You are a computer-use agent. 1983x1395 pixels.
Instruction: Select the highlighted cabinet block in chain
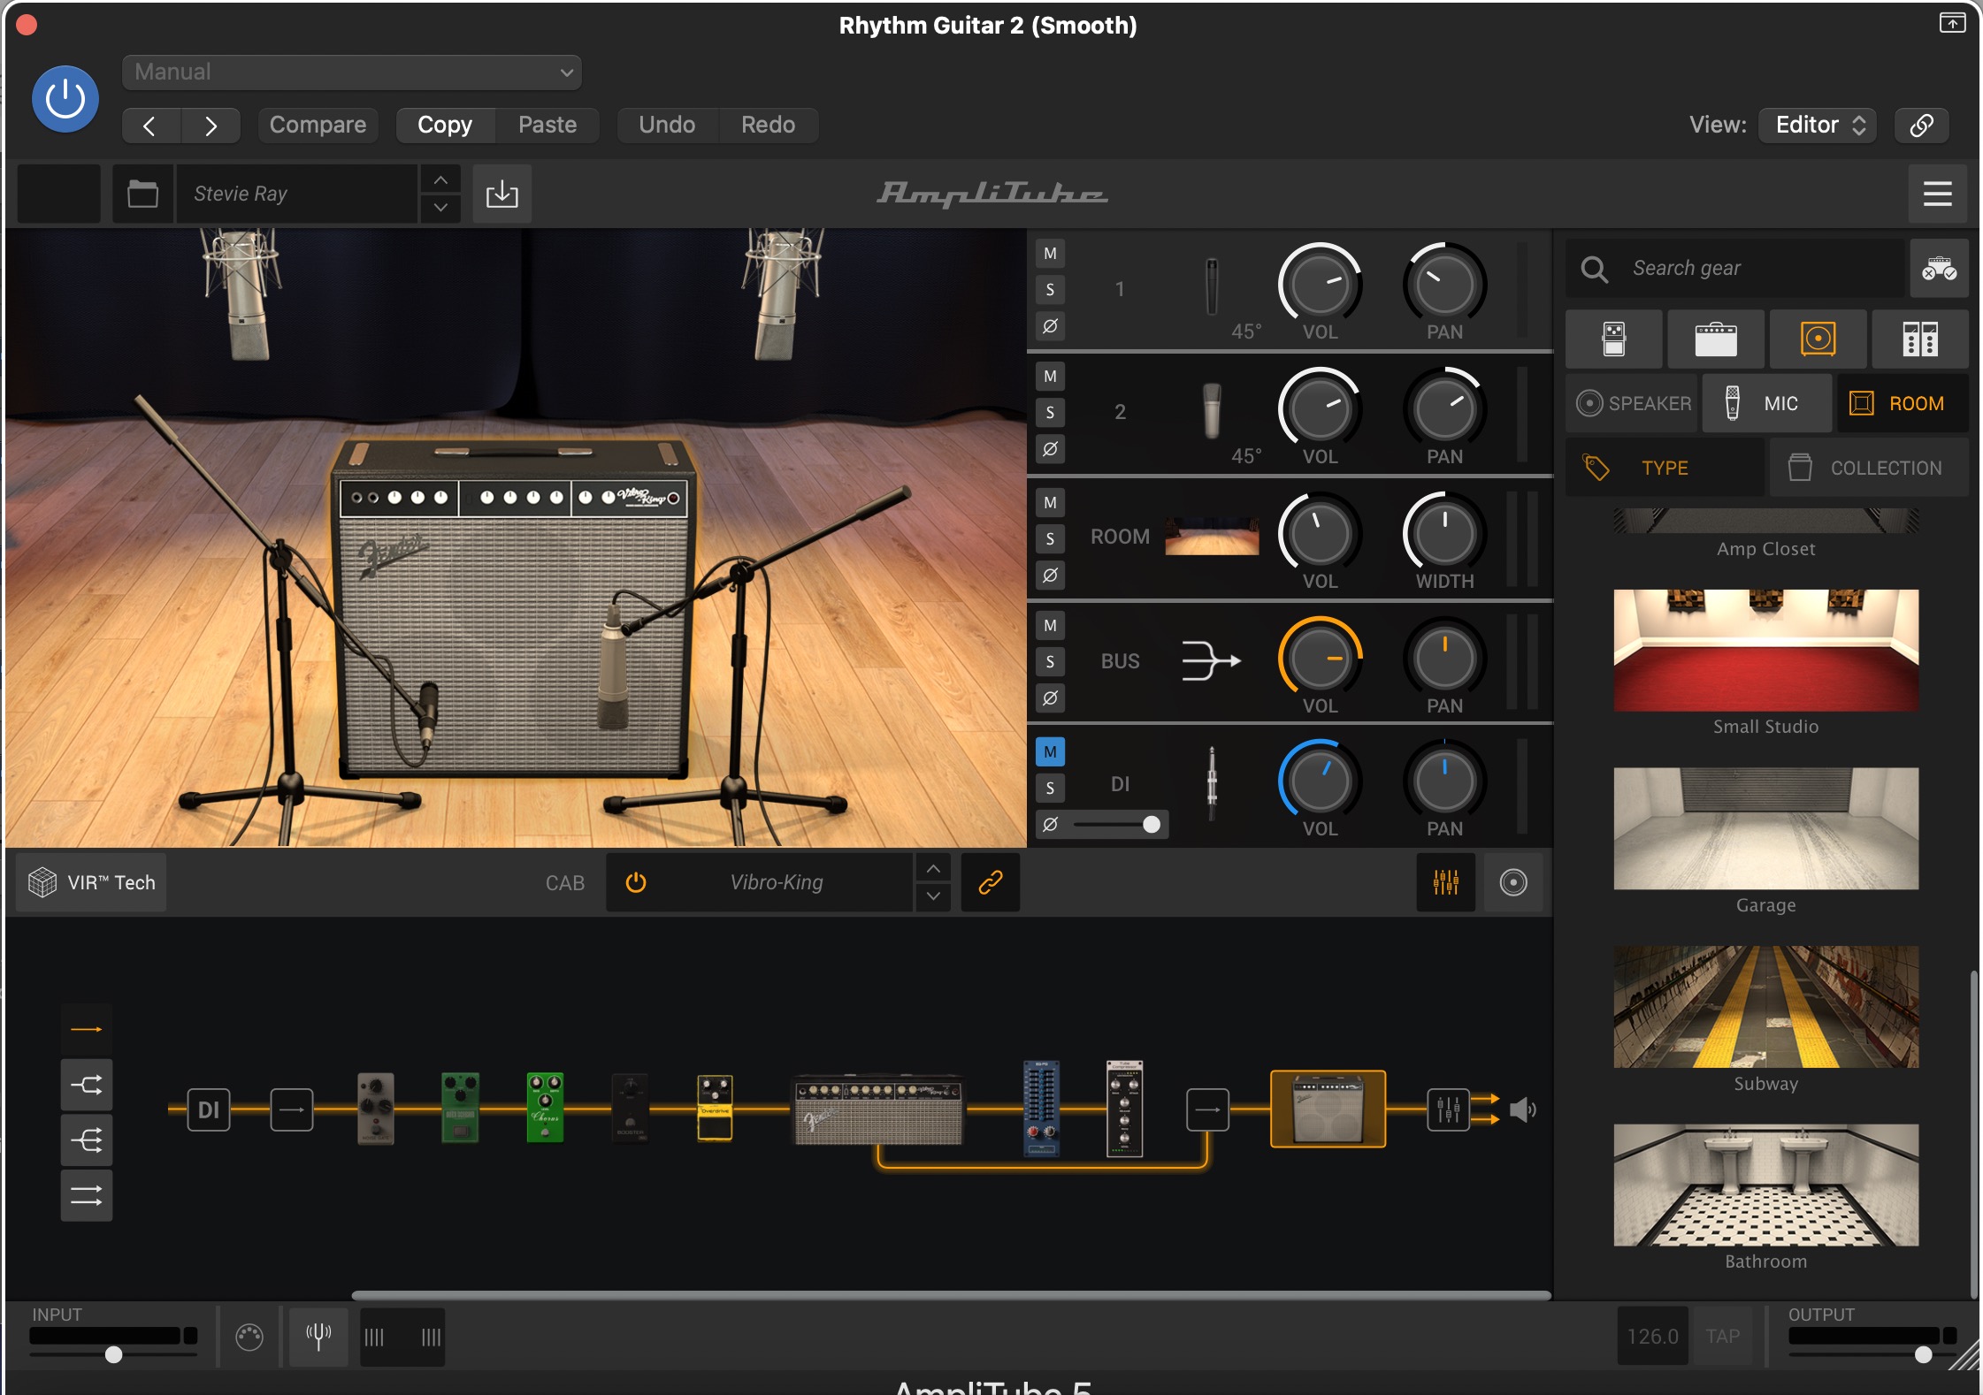pyautogui.click(x=1328, y=1109)
